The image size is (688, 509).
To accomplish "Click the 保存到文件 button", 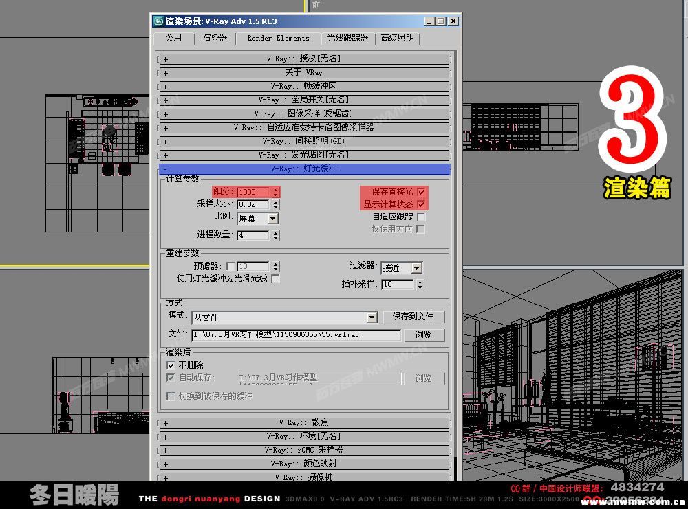I will 413,316.
